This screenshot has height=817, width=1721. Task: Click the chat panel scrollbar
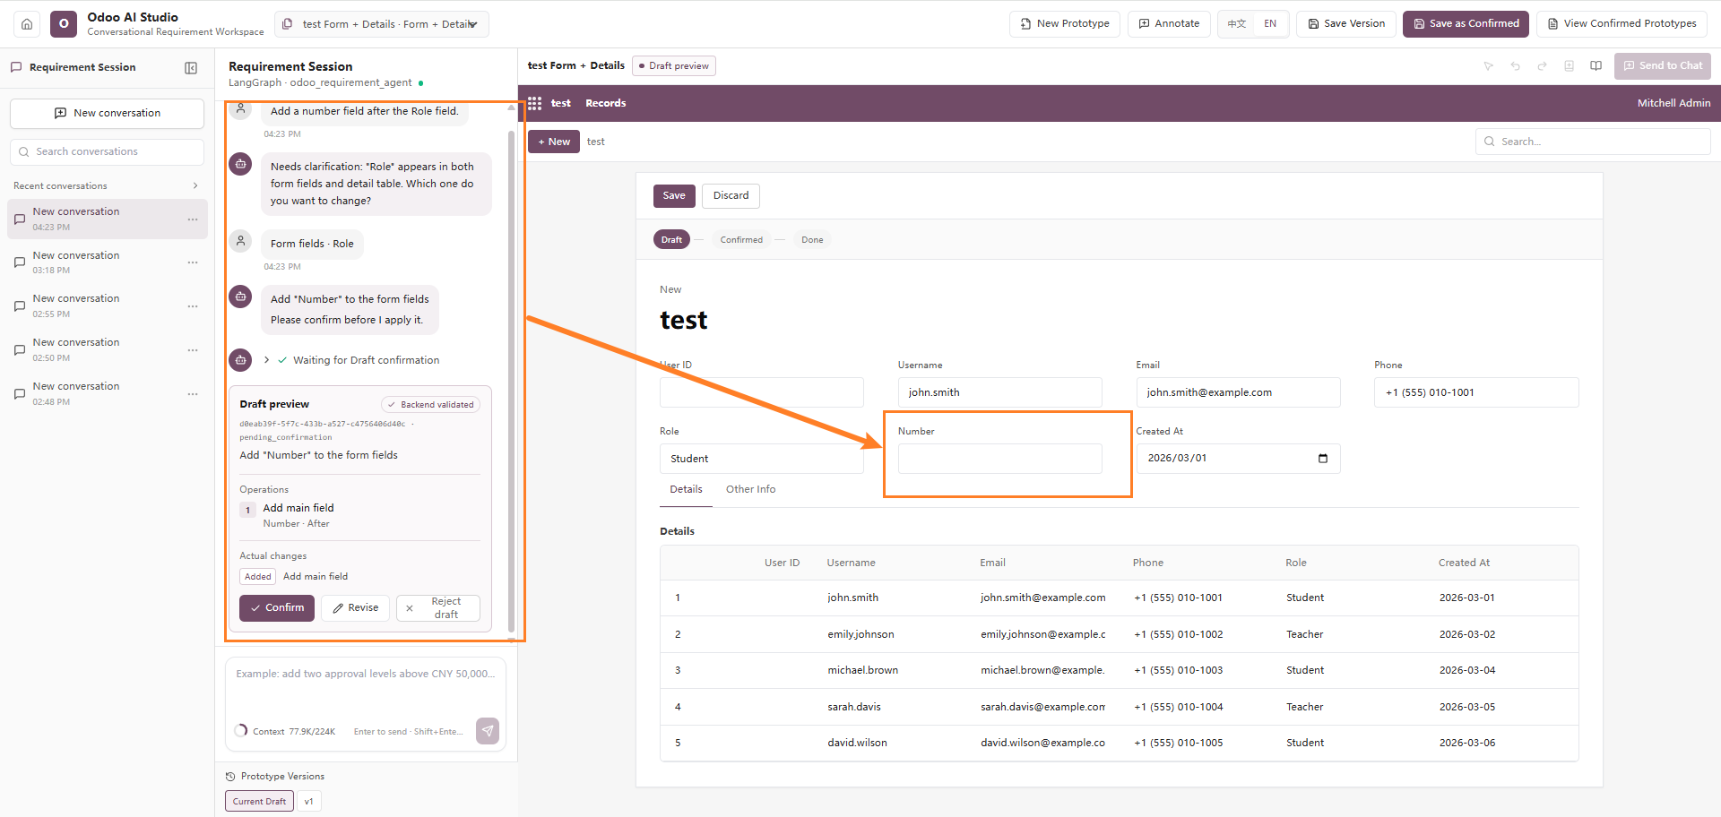pyautogui.click(x=511, y=381)
